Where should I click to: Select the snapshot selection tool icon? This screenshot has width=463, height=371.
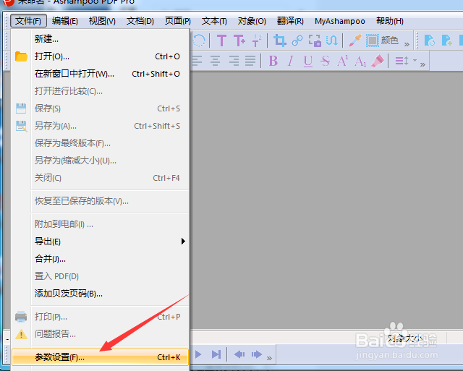click(315, 40)
